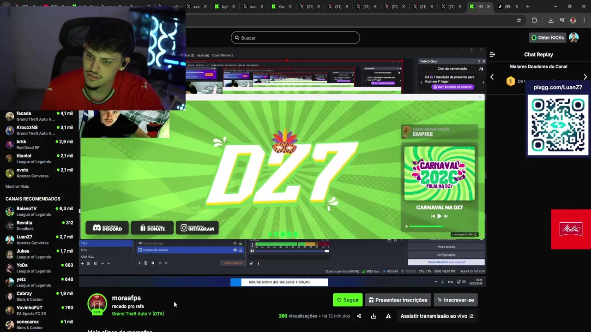
Task: Open Cabrzy recommended channel
Action: (39, 296)
